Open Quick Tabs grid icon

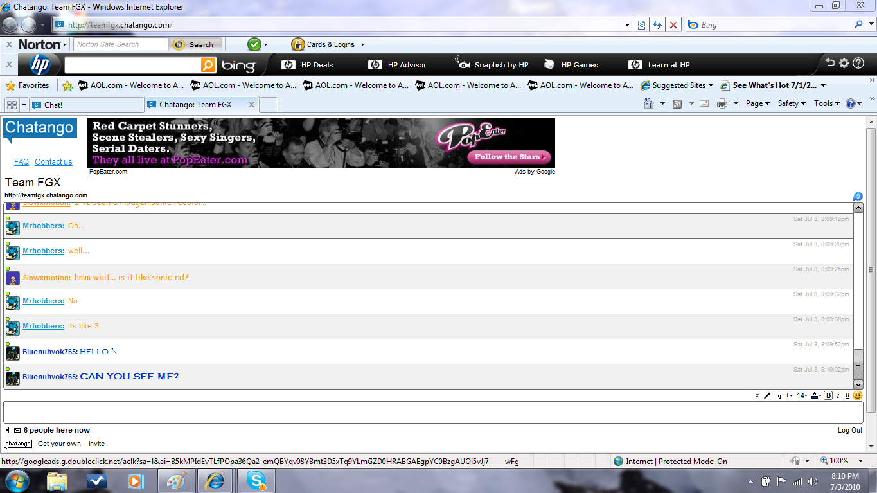coord(12,105)
